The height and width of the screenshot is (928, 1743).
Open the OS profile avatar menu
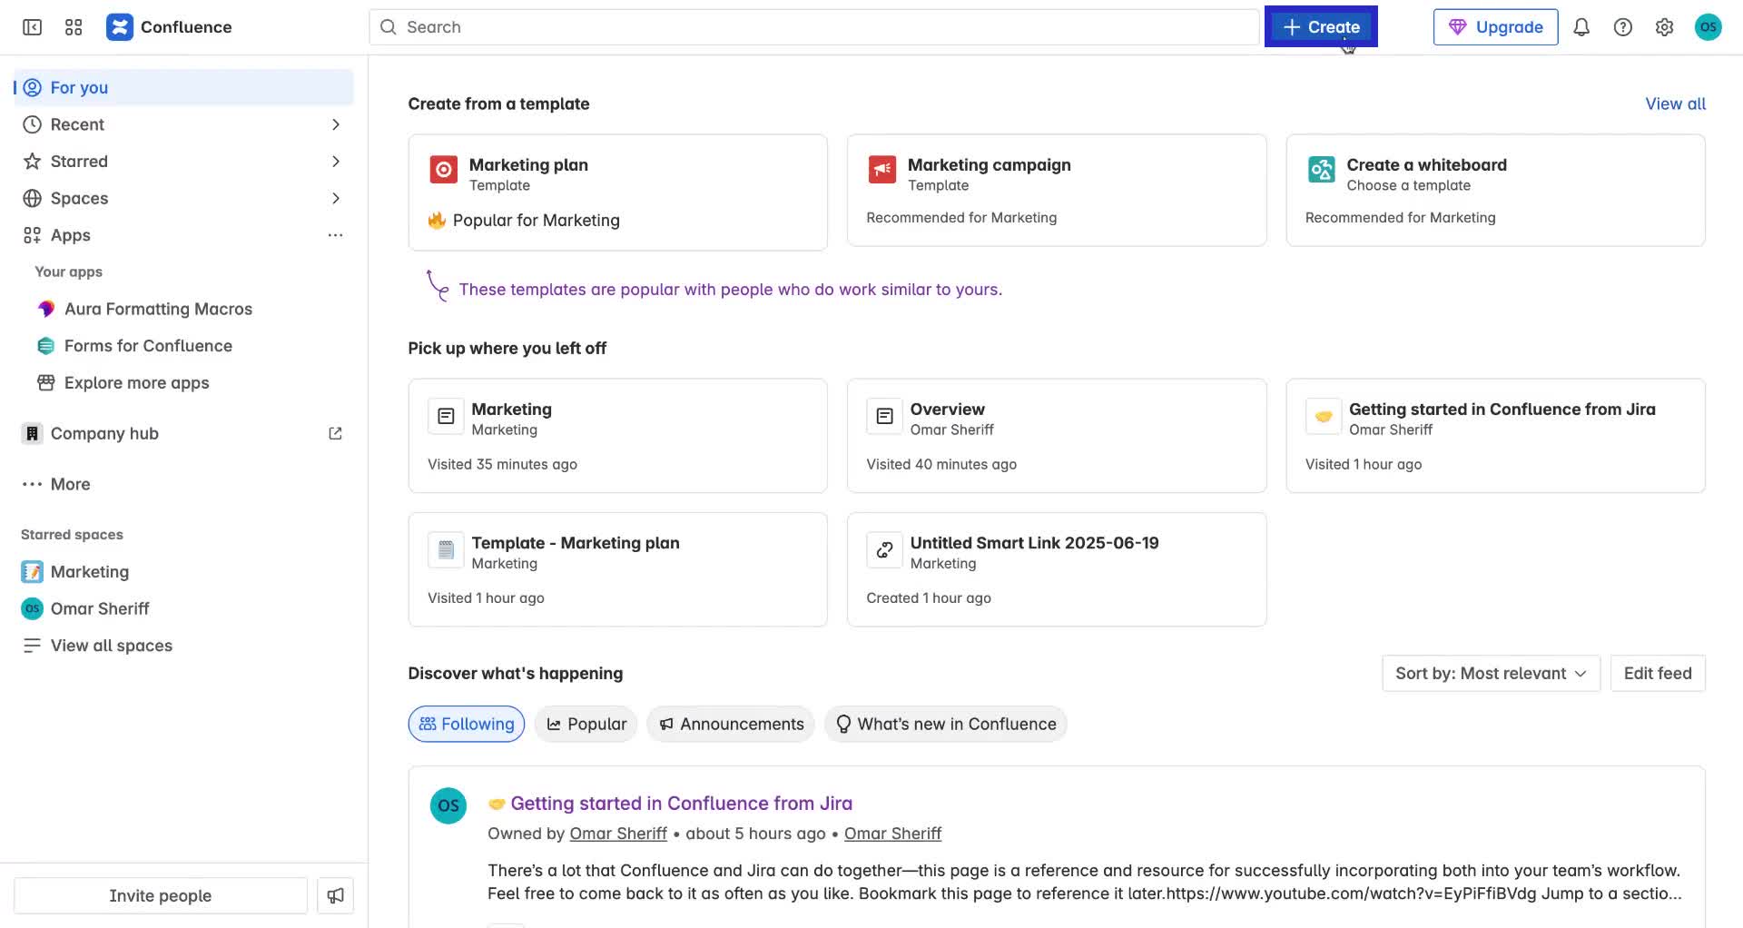click(x=1708, y=27)
